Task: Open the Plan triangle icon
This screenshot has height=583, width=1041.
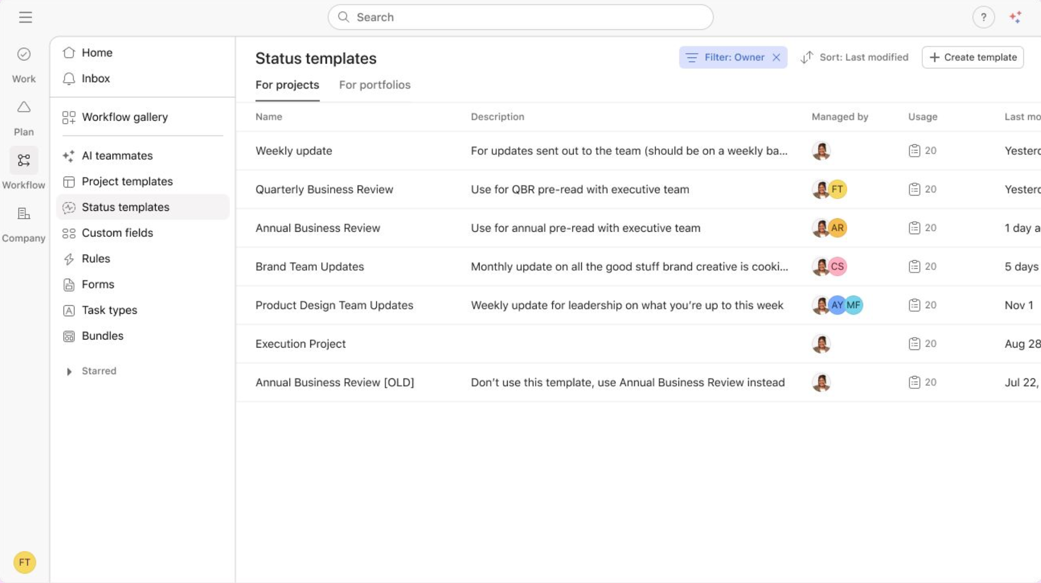Action: coord(24,107)
